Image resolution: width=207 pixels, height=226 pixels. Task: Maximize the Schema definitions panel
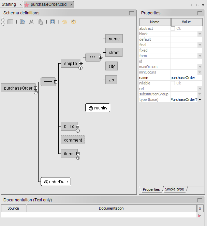pyautogui.click(x=132, y=13)
